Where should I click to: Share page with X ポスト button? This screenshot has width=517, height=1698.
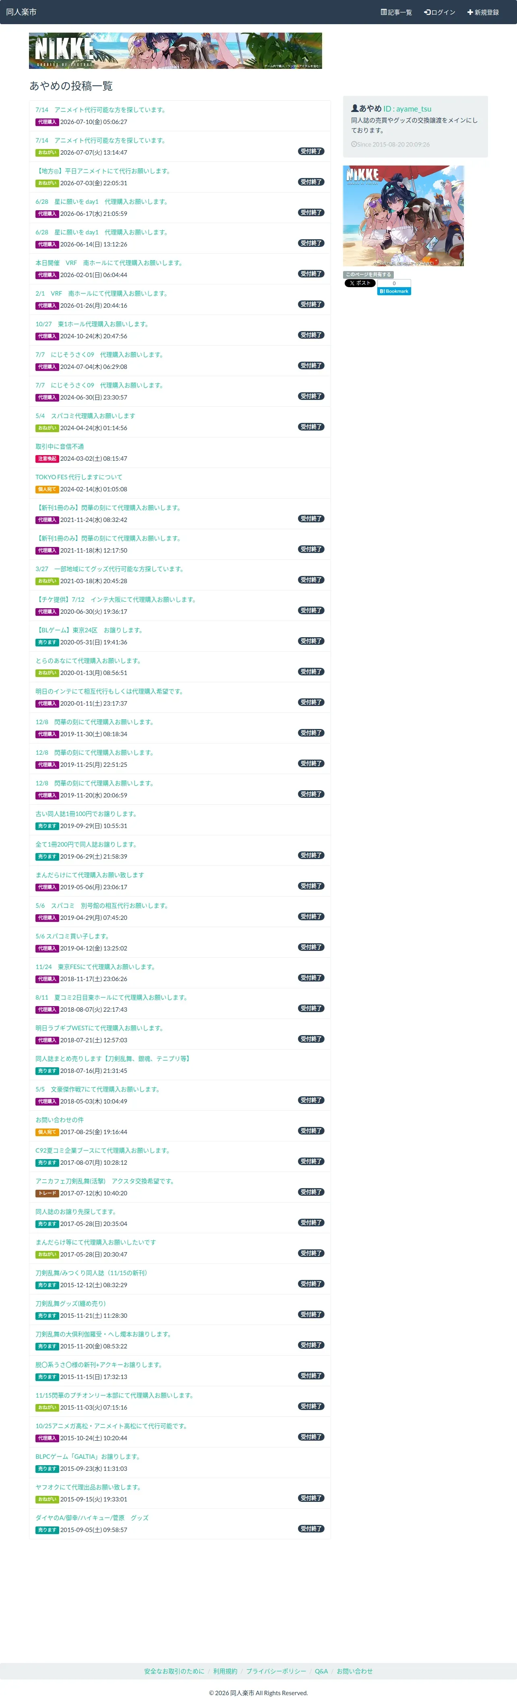(360, 283)
